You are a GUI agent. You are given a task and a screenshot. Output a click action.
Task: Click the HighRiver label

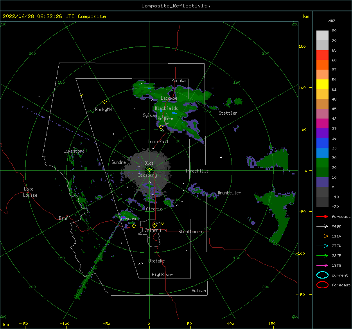(x=162, y=275)
